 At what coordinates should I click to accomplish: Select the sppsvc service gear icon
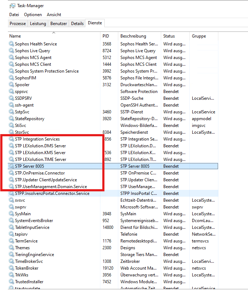tap(11, 92)
